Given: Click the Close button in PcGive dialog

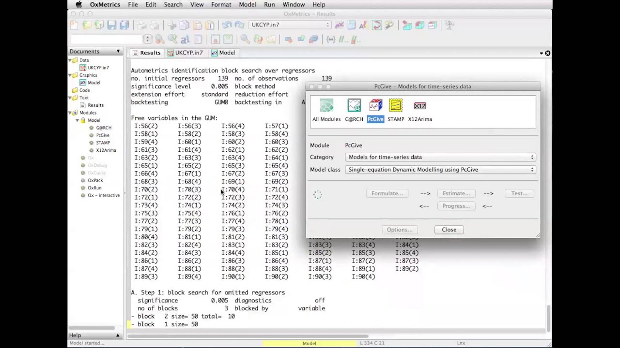Looking at the screenshot, I should pos(449,230).
